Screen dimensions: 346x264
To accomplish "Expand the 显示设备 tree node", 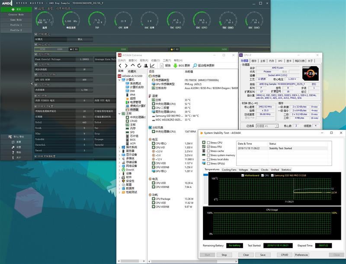I will [x=120, y=155].
